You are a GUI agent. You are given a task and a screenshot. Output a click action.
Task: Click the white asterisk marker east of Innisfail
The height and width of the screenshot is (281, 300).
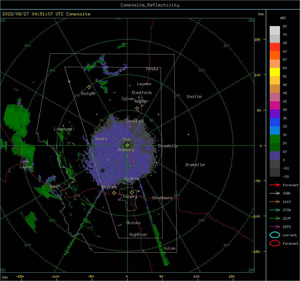pyautogui.click(x=158, y=115)
